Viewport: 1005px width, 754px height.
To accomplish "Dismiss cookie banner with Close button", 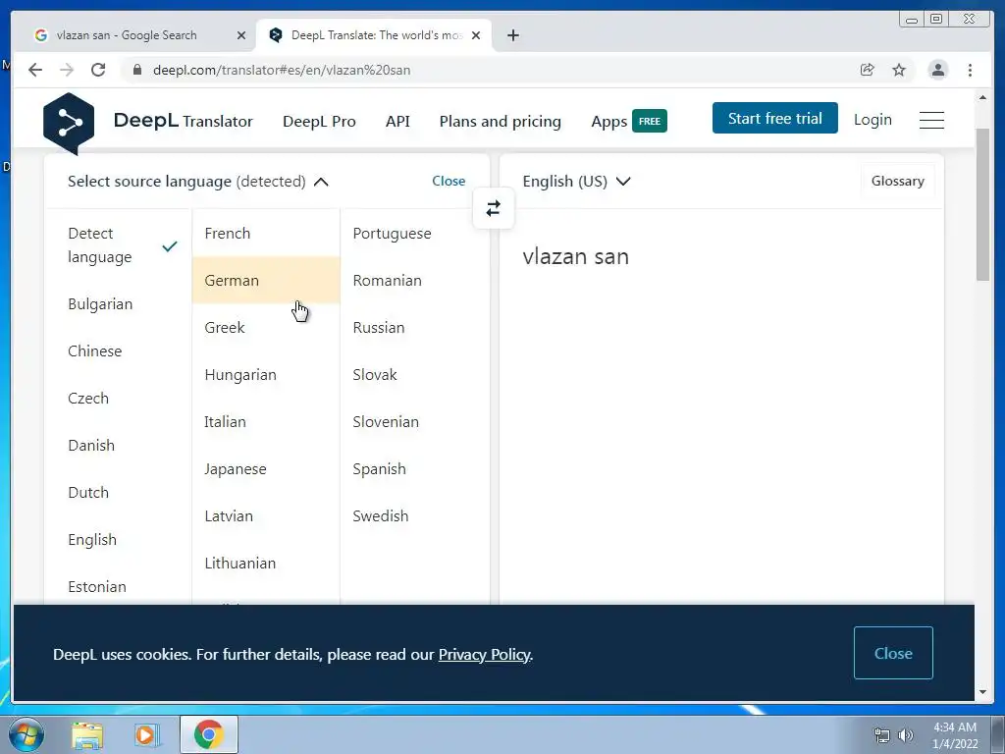I will 893,653.
